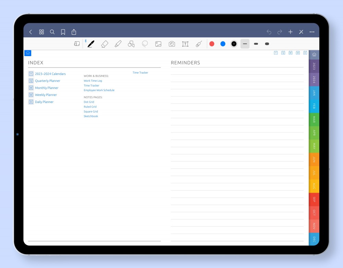
Task: Open the quarterly Q shortcut icon top right
Action: click(283, 53)
